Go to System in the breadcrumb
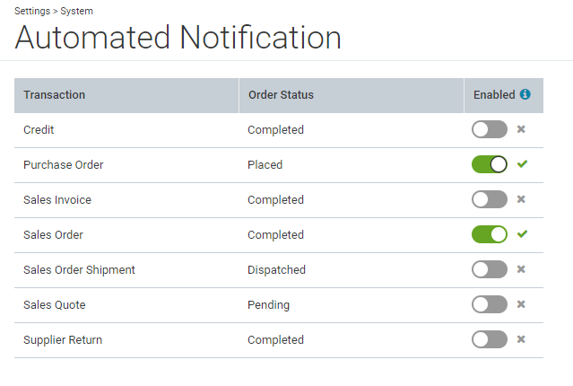573x386 pixels. click(77, 11)
